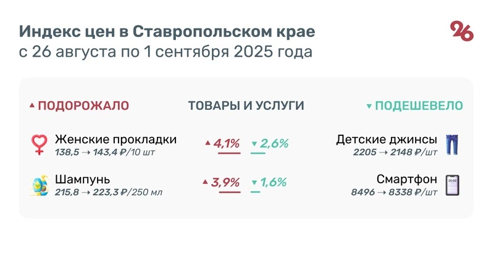Click the Шампунь item label

(x=82, y=180)
